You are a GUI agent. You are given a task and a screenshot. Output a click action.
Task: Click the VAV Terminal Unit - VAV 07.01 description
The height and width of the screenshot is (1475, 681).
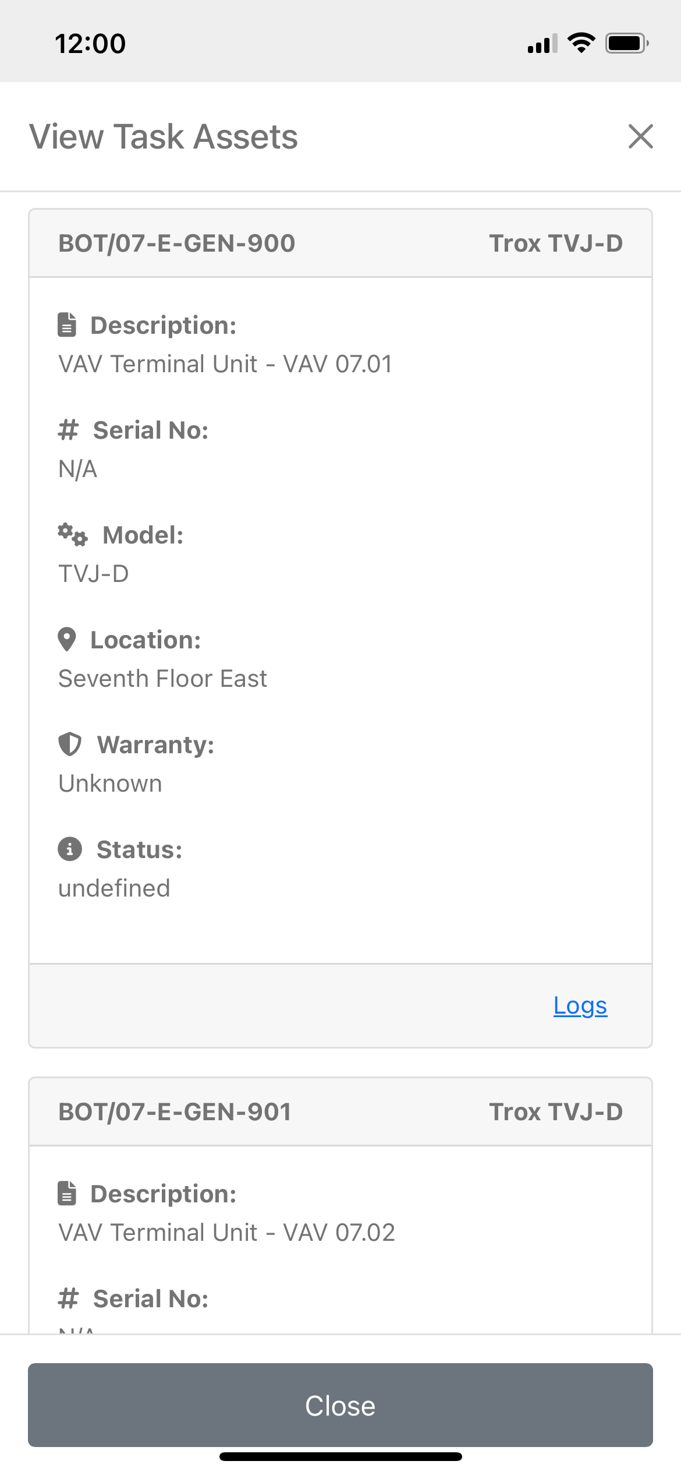[x=225, y=364]
